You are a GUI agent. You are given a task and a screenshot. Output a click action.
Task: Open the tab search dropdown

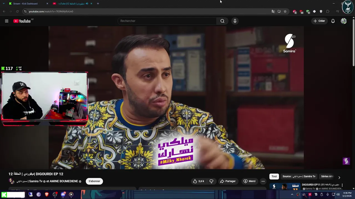[3, 4]
